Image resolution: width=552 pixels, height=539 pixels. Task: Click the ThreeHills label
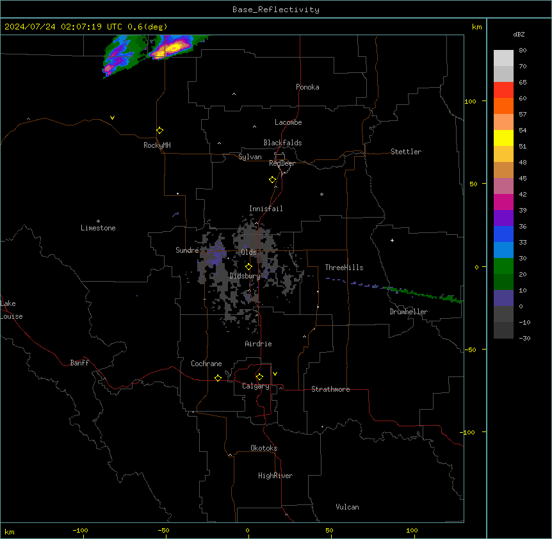[x=344, y=268]
